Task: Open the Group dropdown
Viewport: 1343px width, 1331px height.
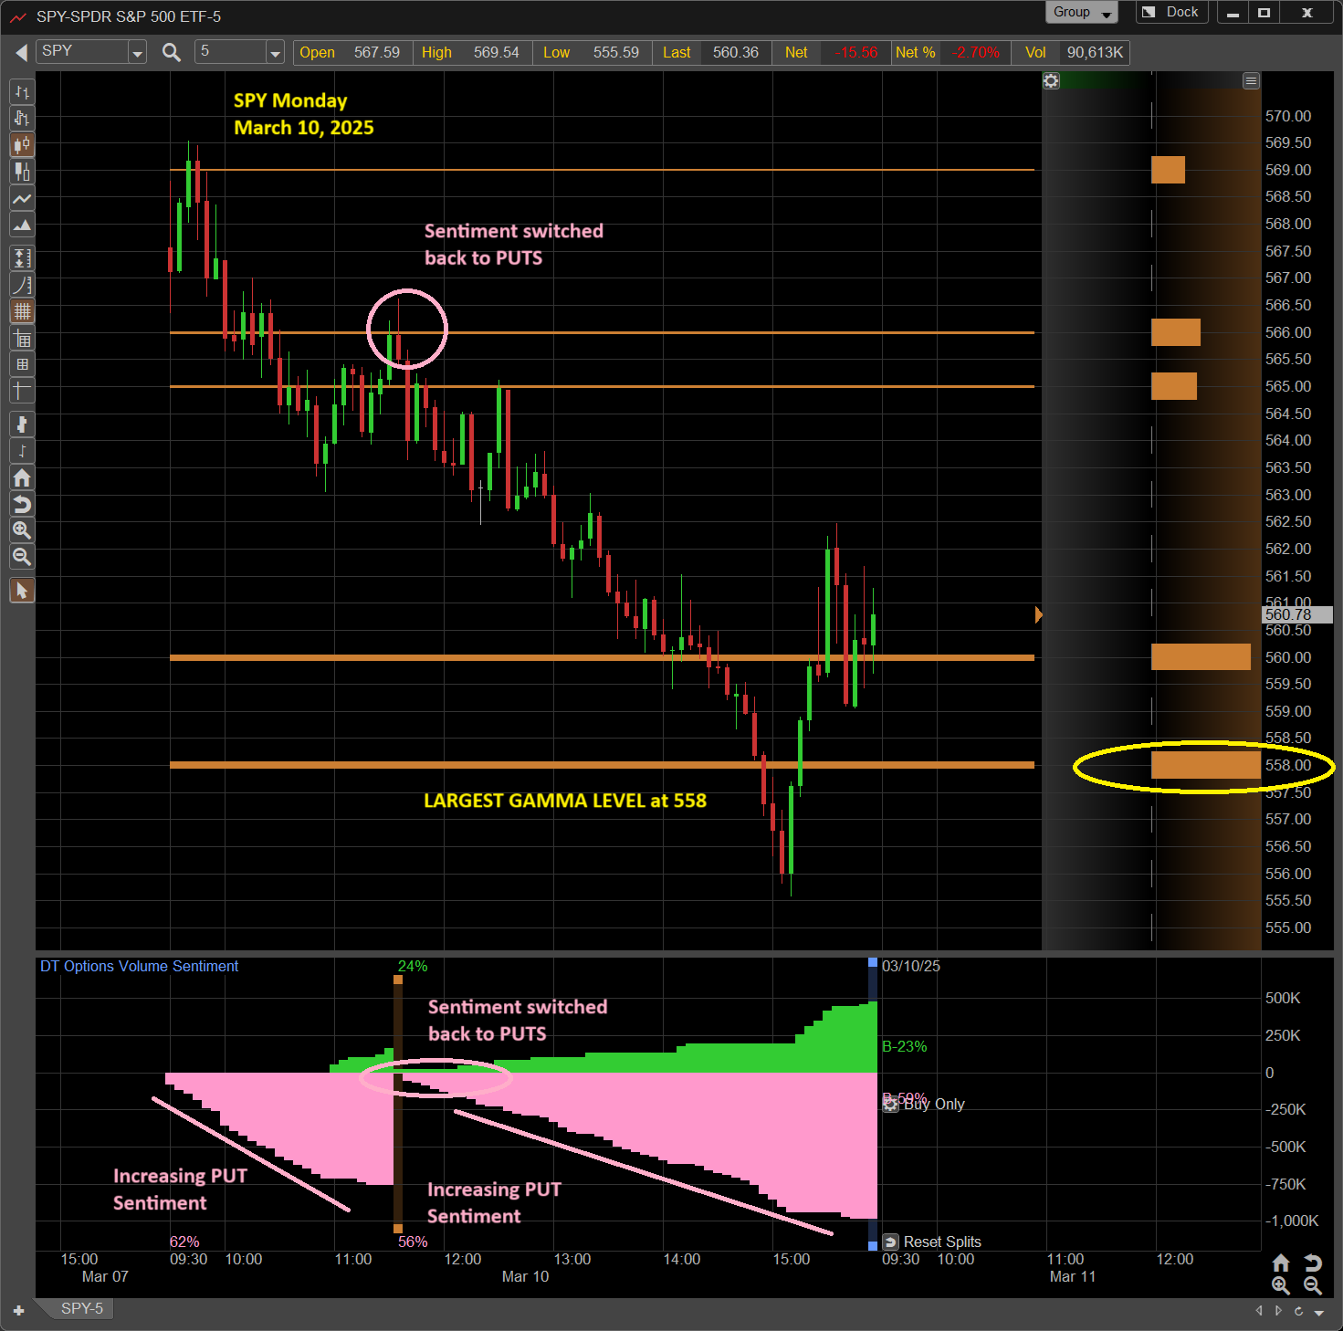Action: tap(1081, 12)
